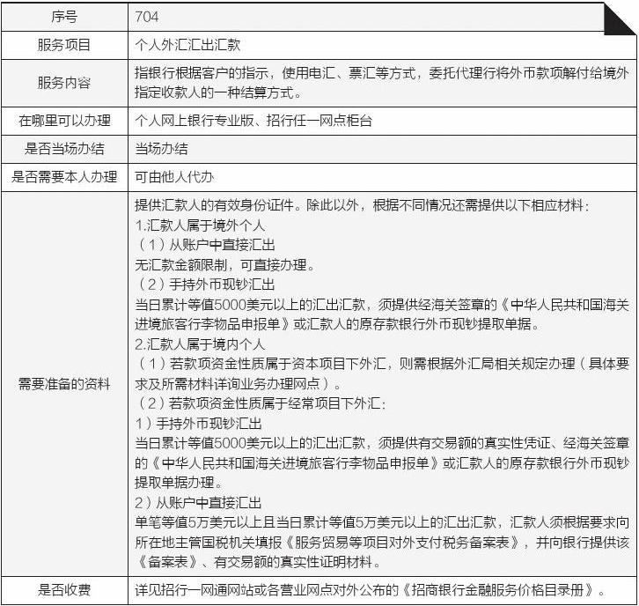Select the 序号 header cell
This screenshot has height=606, width=639.
(63, 17)
